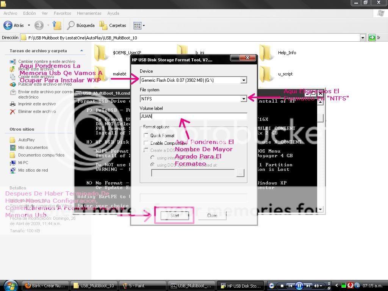
Task: Collapse the Tareas de archivo y carpeta panel
Action: (x=82, y=51)
